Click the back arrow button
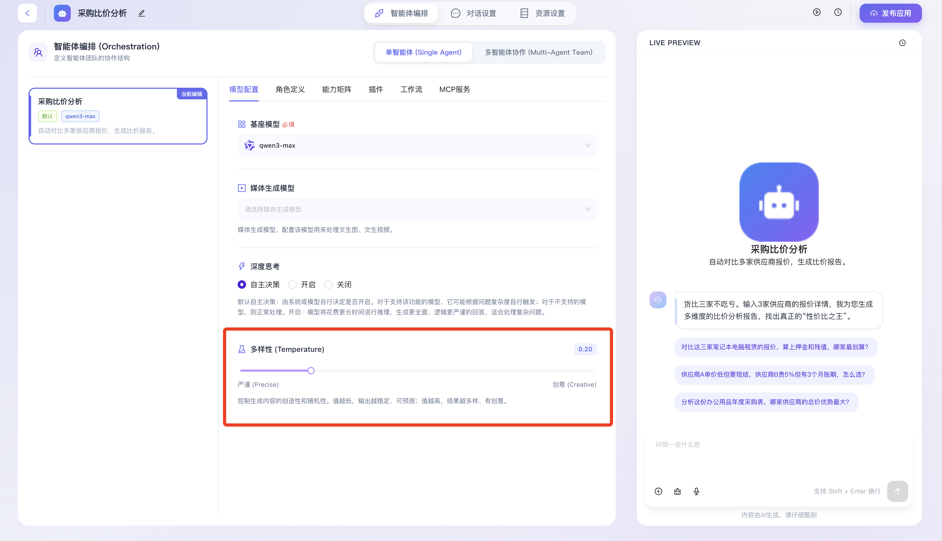 pyautogui.click(x=27, y=13)
